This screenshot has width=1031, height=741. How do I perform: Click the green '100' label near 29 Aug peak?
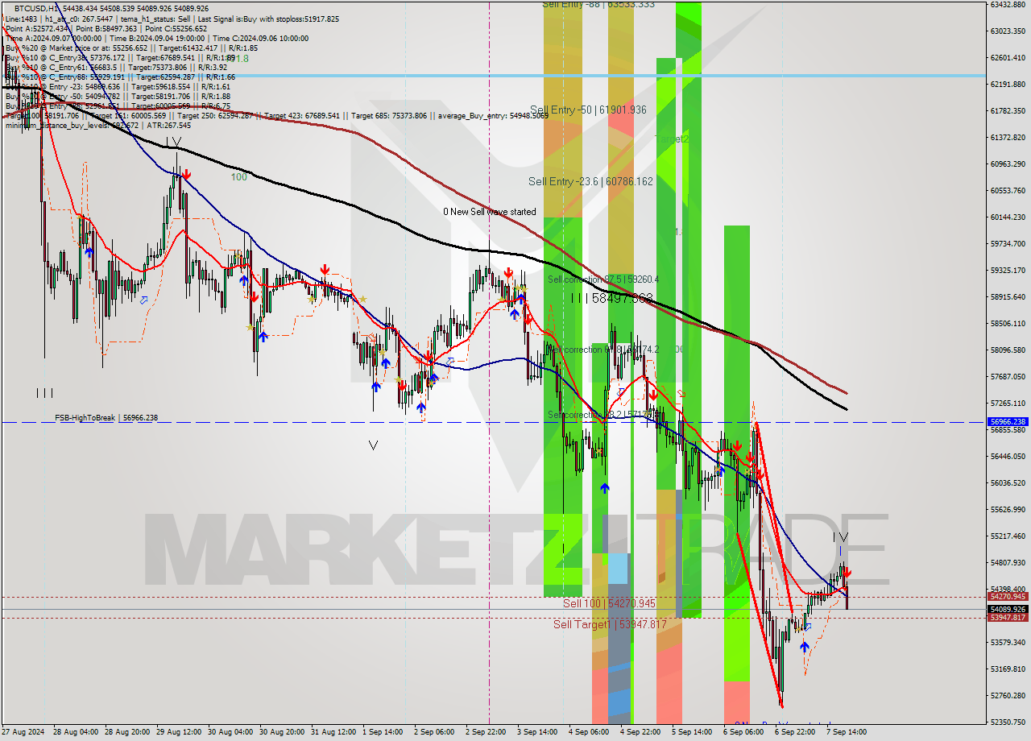(x=239, y=176)
